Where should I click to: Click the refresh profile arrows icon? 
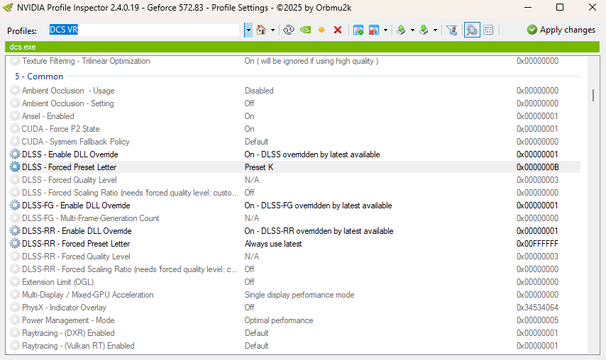288,30
